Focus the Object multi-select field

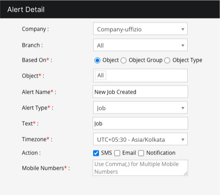pos(140,76)
